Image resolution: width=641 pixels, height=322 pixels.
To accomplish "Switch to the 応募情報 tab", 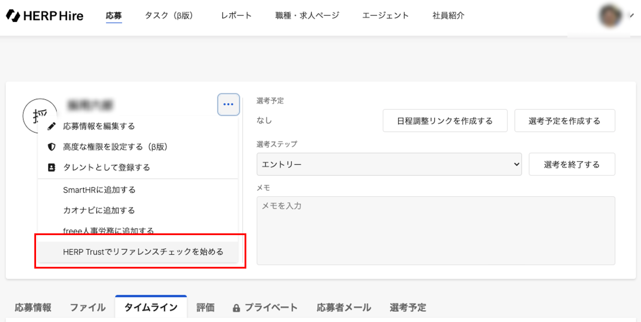I will 33,308.
